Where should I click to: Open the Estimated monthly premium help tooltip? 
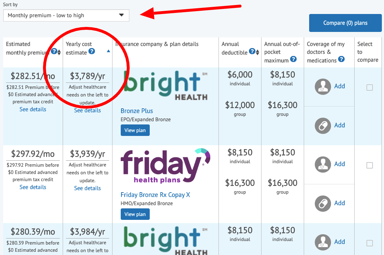pyautogui.click(x=54, y=51)
